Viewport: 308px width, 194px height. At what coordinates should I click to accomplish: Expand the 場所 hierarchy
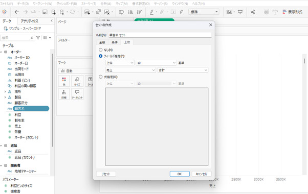[x=5, y=91]
